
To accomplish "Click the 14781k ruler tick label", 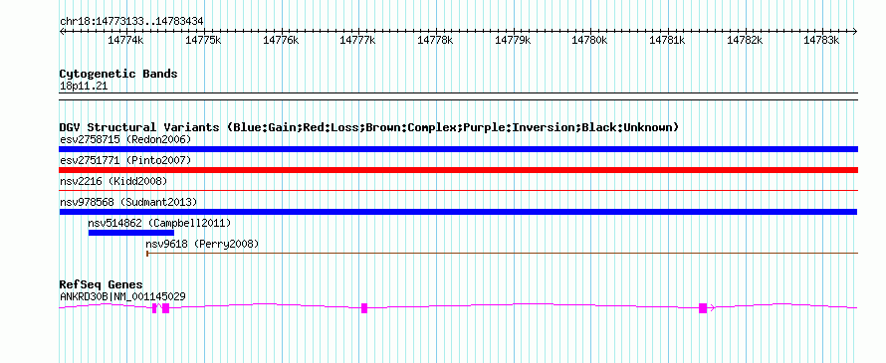I will pos(667,40).
